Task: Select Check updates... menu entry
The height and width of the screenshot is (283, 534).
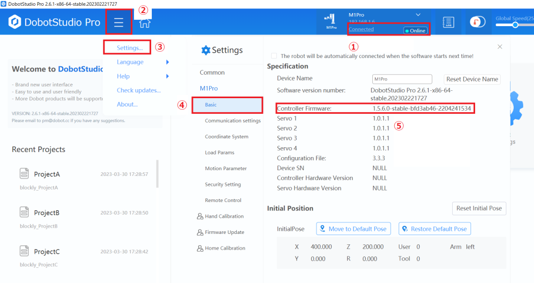Action: pos(139,90)
